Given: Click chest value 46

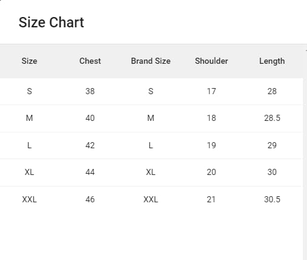Looking at the screenshot, I should (x=90, y=199).
